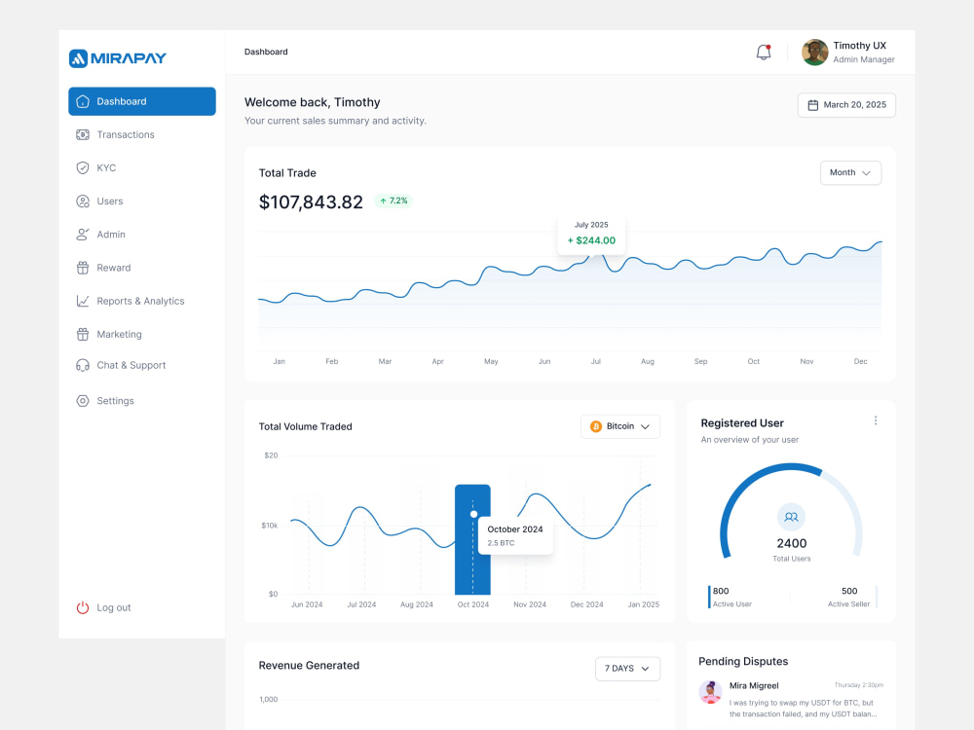Click the Chat & Support headset icon

click(x=83, y=365)
